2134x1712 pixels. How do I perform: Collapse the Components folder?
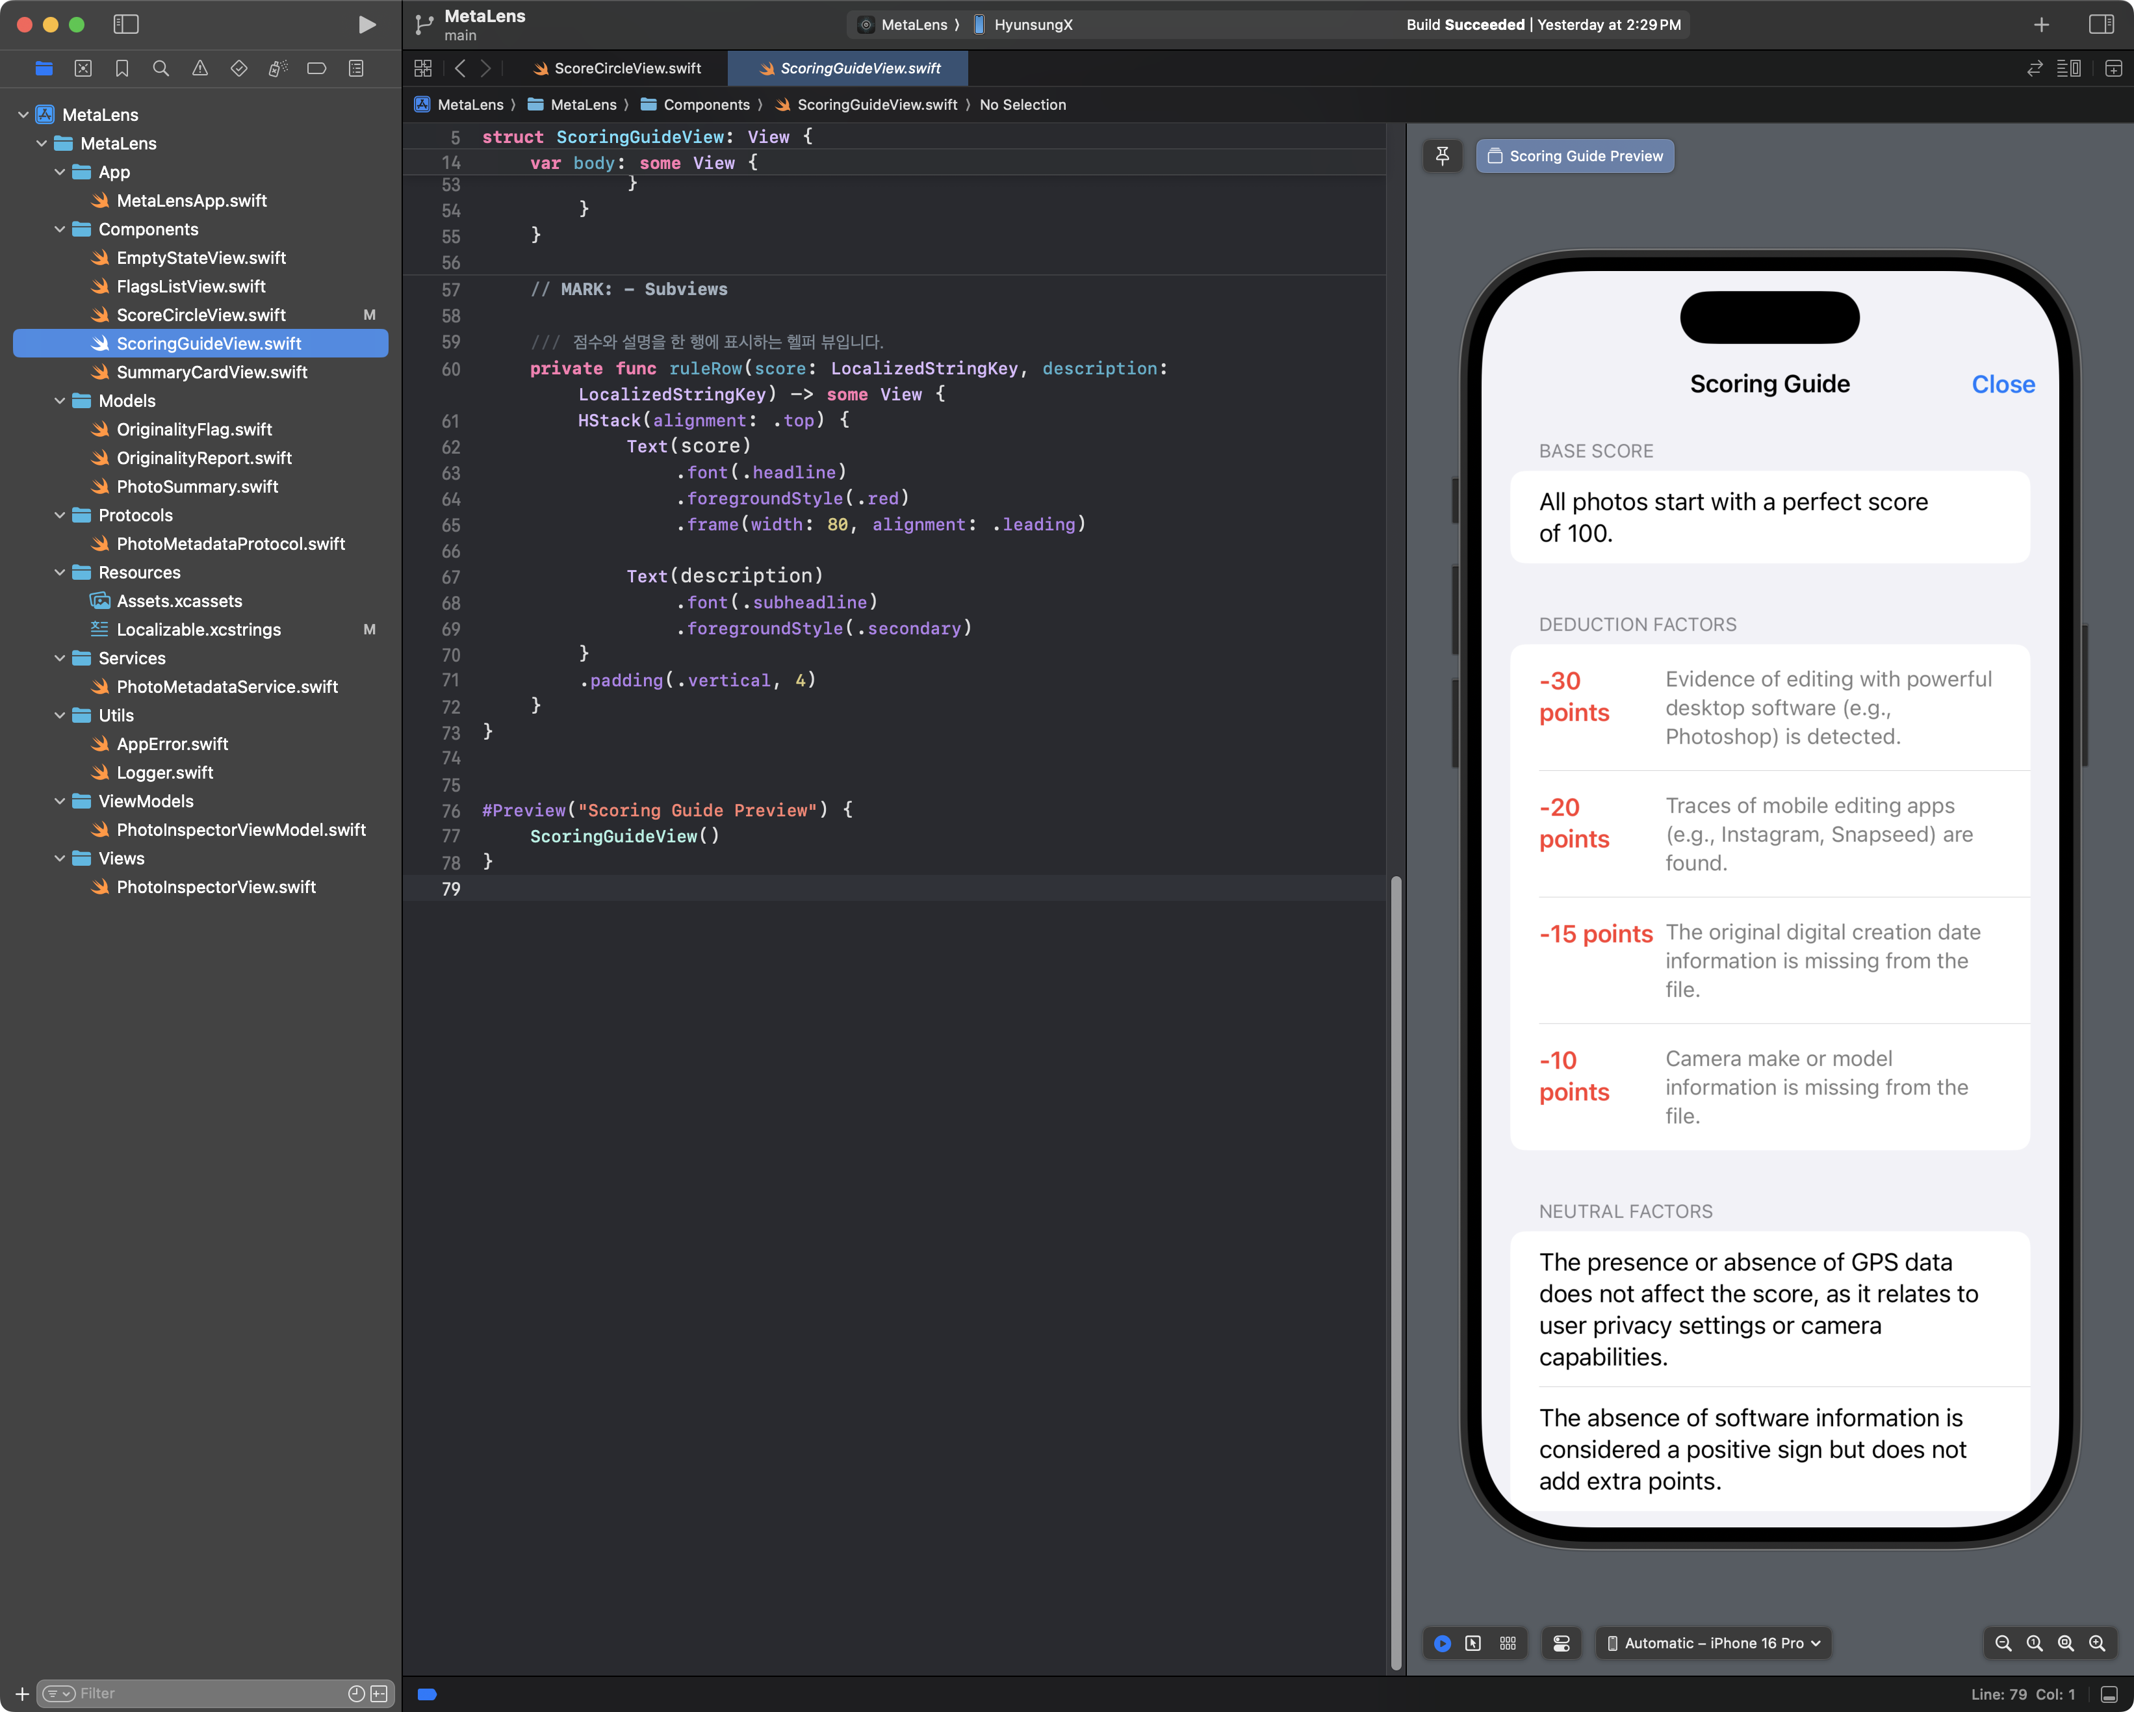60,229
